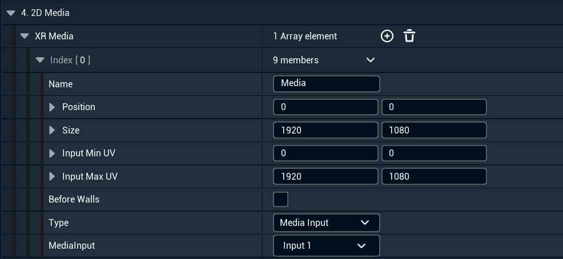Collapse the Index [0] element

[x=40, y=60]
